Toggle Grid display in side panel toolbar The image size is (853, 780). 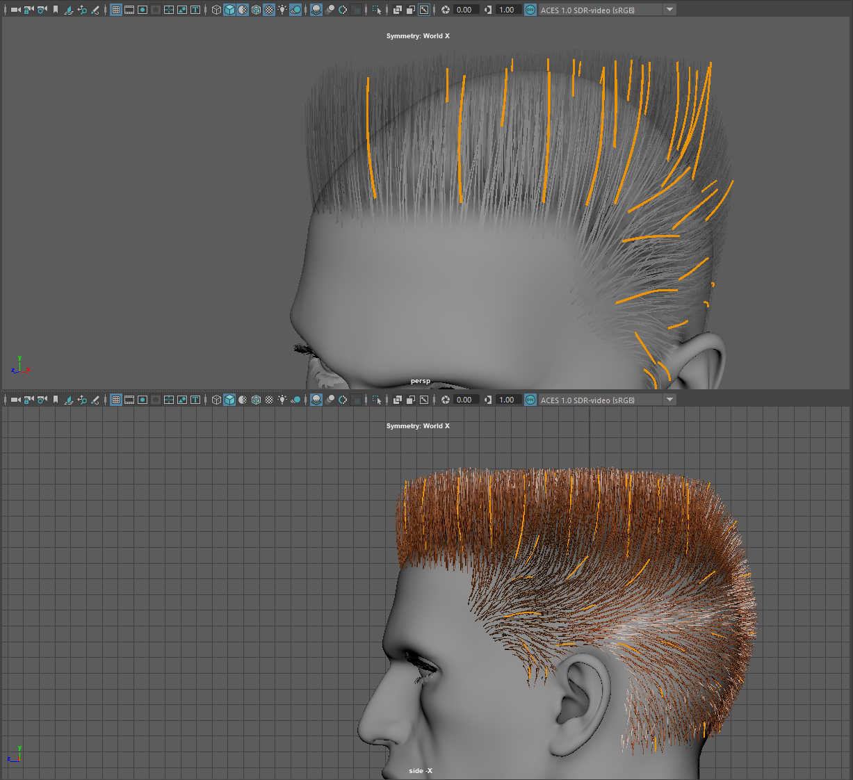(x=116, y=400)
